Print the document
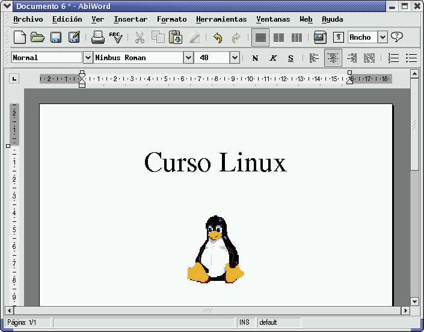 [x=97, y=37]
